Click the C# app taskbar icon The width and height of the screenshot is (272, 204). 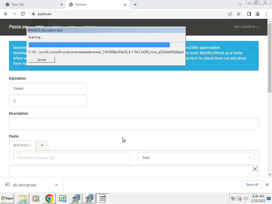click(63, 198)
